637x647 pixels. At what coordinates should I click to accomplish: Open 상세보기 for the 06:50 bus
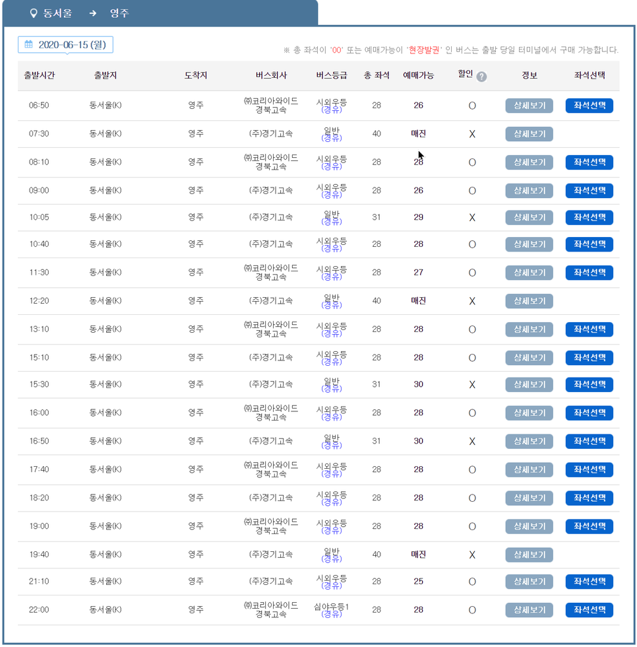point(529,106)
